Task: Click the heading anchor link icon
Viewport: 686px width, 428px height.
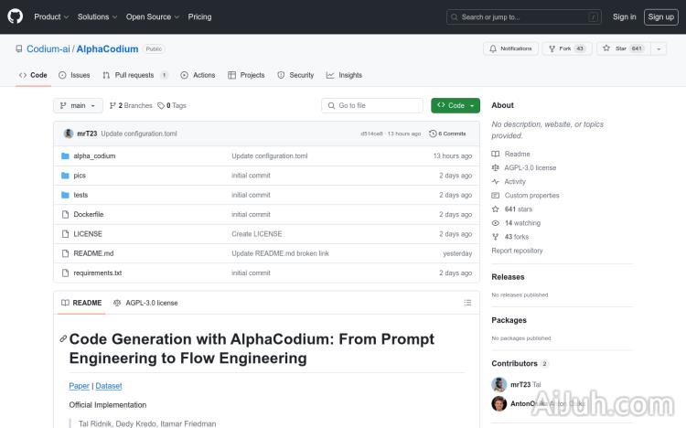Action: click(63, 339)
